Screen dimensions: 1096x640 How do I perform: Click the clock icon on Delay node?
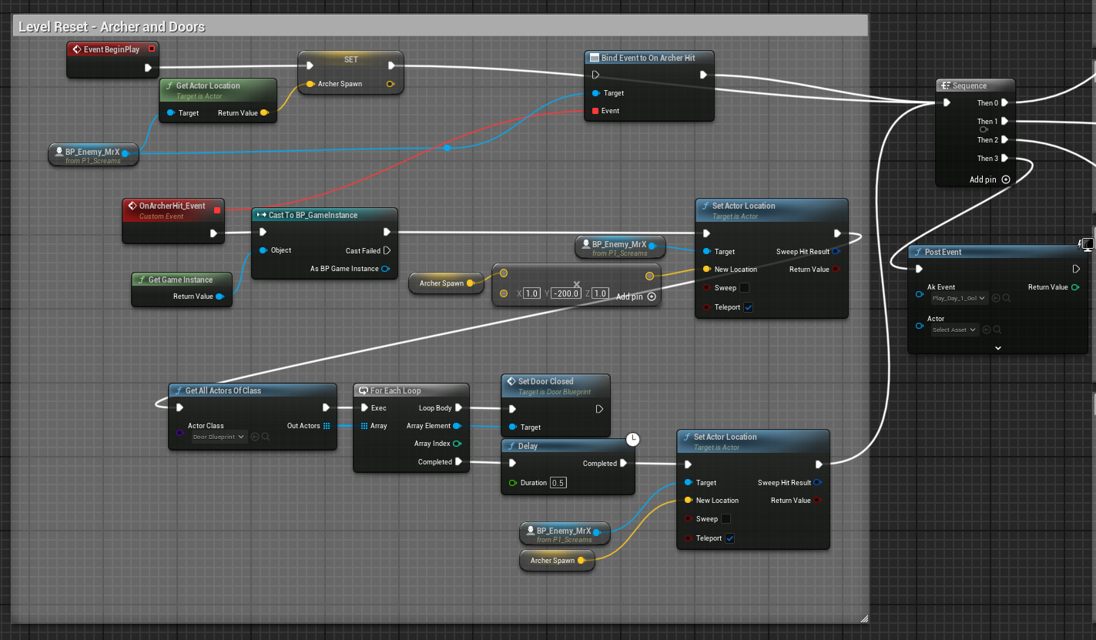[632, 439]
